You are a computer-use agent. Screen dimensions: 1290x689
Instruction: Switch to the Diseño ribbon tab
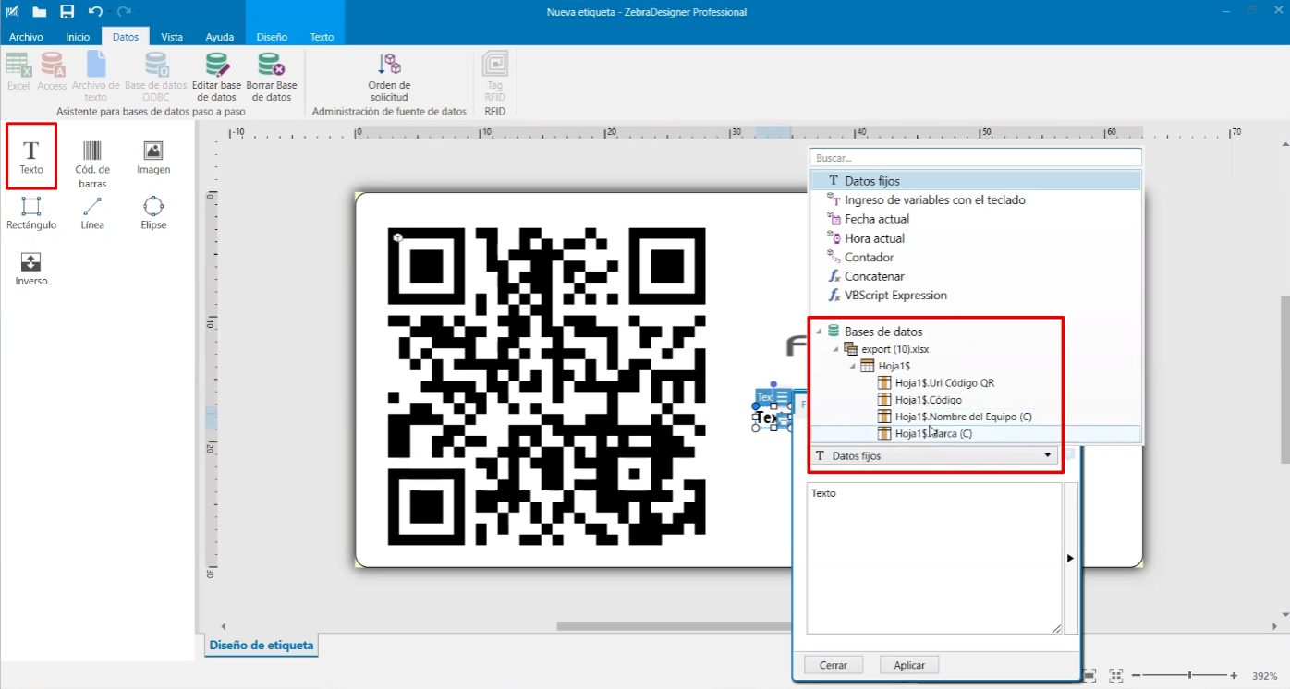[x=272, y=37]
